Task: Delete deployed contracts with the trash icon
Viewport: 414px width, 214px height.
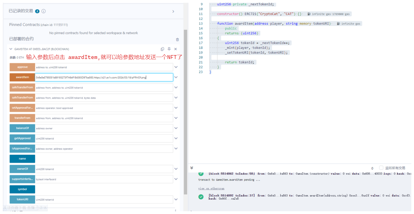Action: pyautogui.click(x=178, y=40)
